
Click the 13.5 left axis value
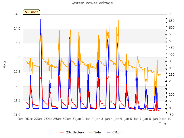click(17, 43)
